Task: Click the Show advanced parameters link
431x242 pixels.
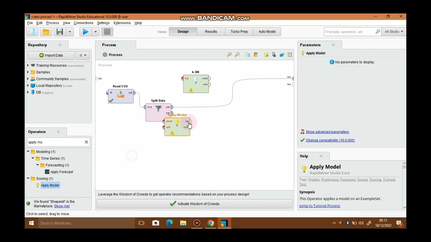Action: click(x=327, y=132)
